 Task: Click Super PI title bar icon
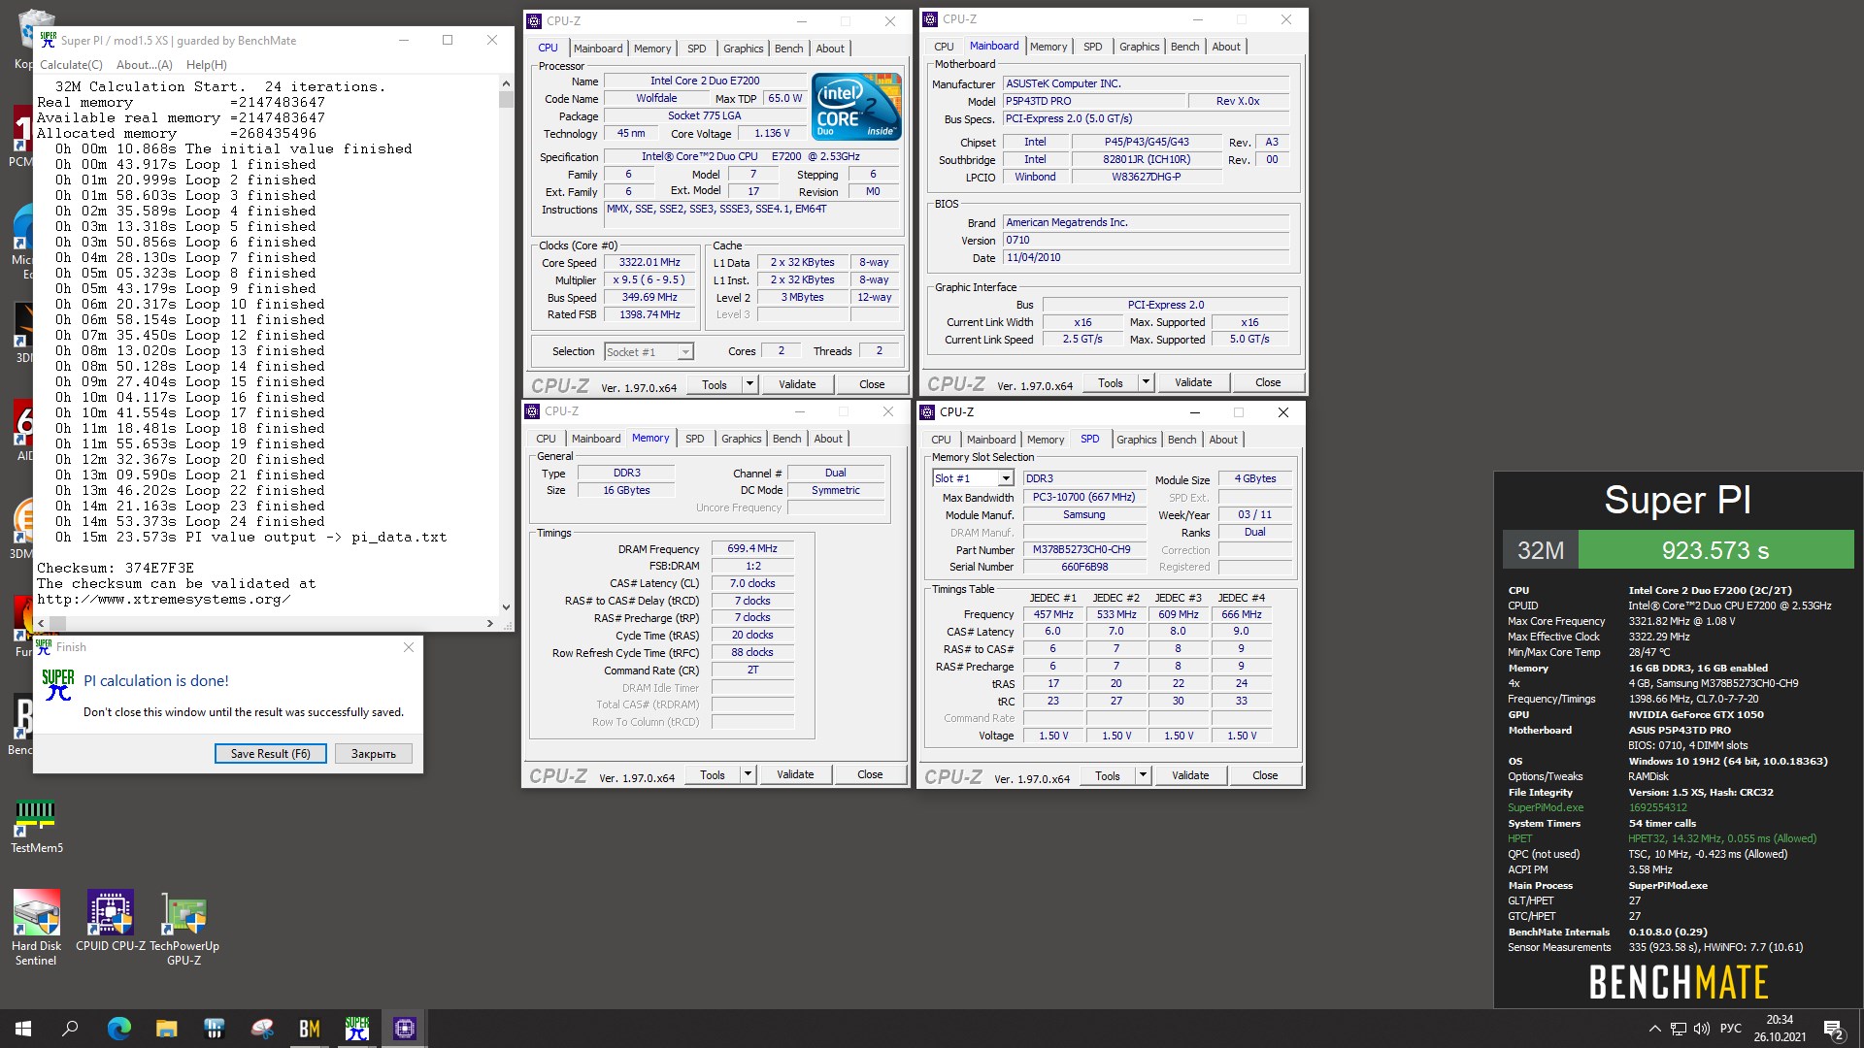point(49,40)
